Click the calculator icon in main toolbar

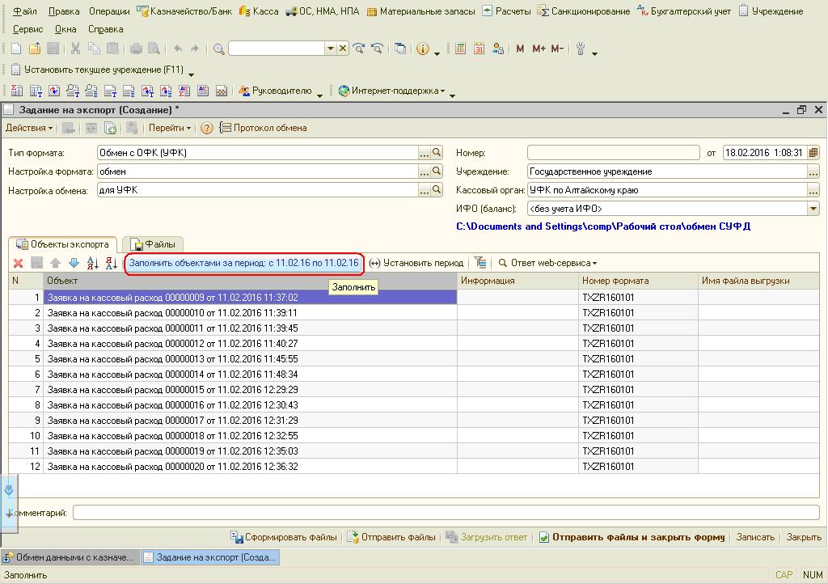pos(460,49)
